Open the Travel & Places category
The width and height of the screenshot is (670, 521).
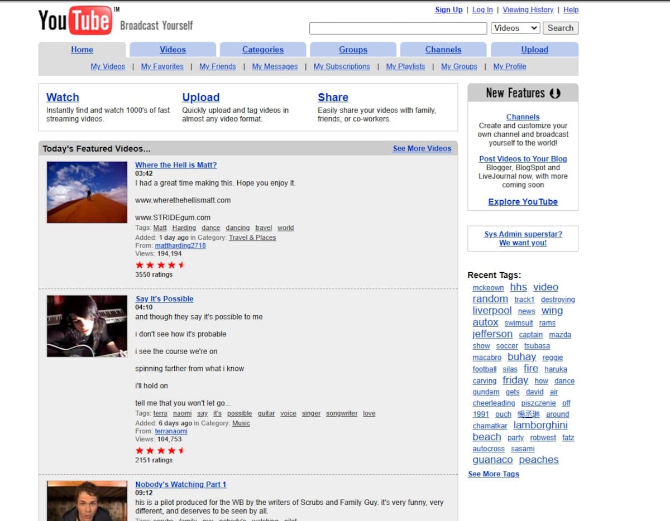tap(252, 238)
